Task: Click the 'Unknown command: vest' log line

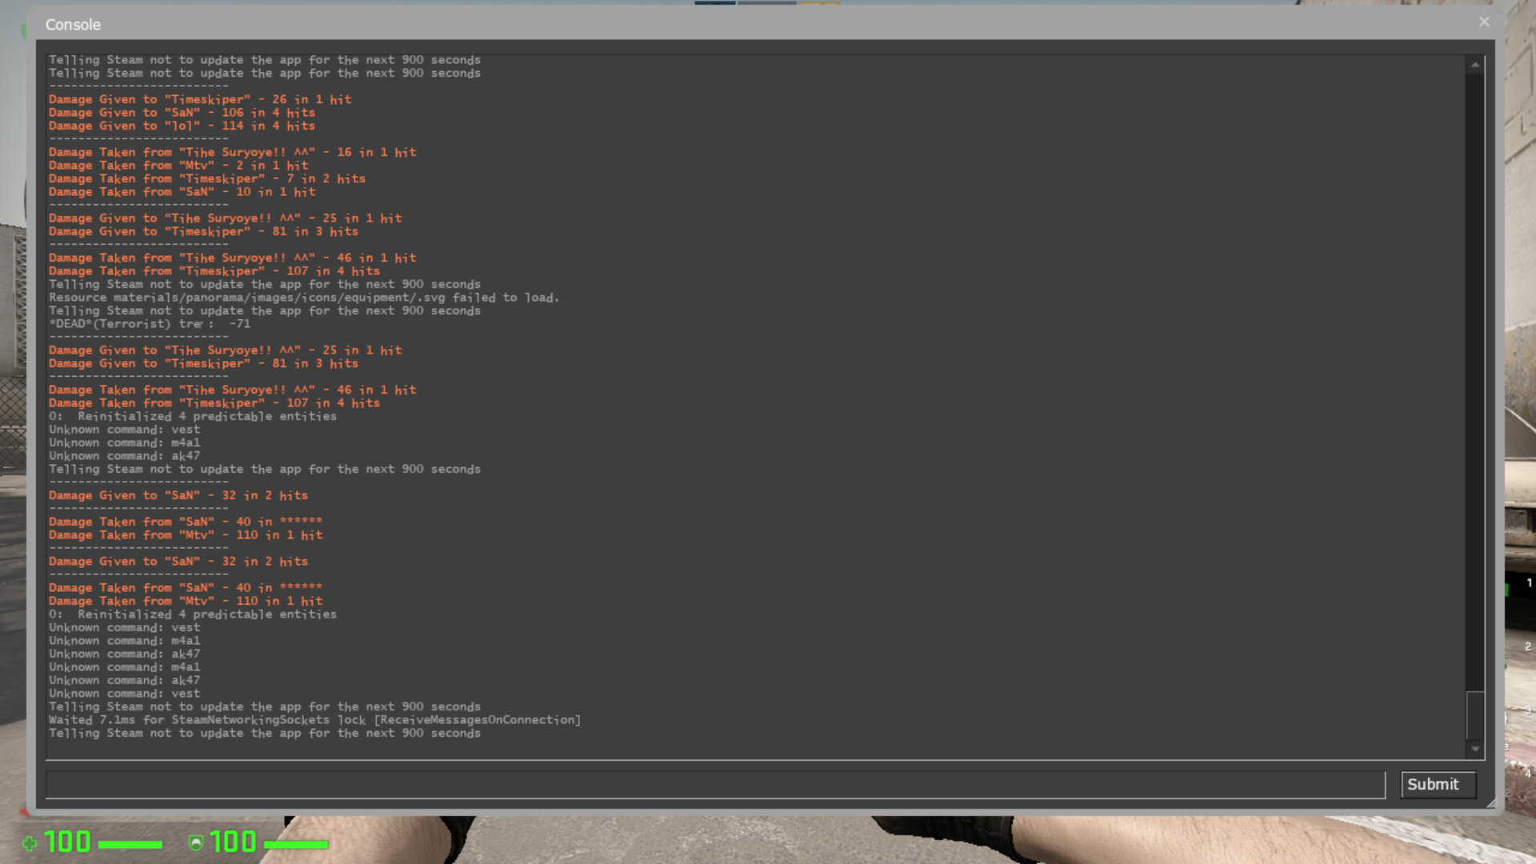Action: [124, 430]
